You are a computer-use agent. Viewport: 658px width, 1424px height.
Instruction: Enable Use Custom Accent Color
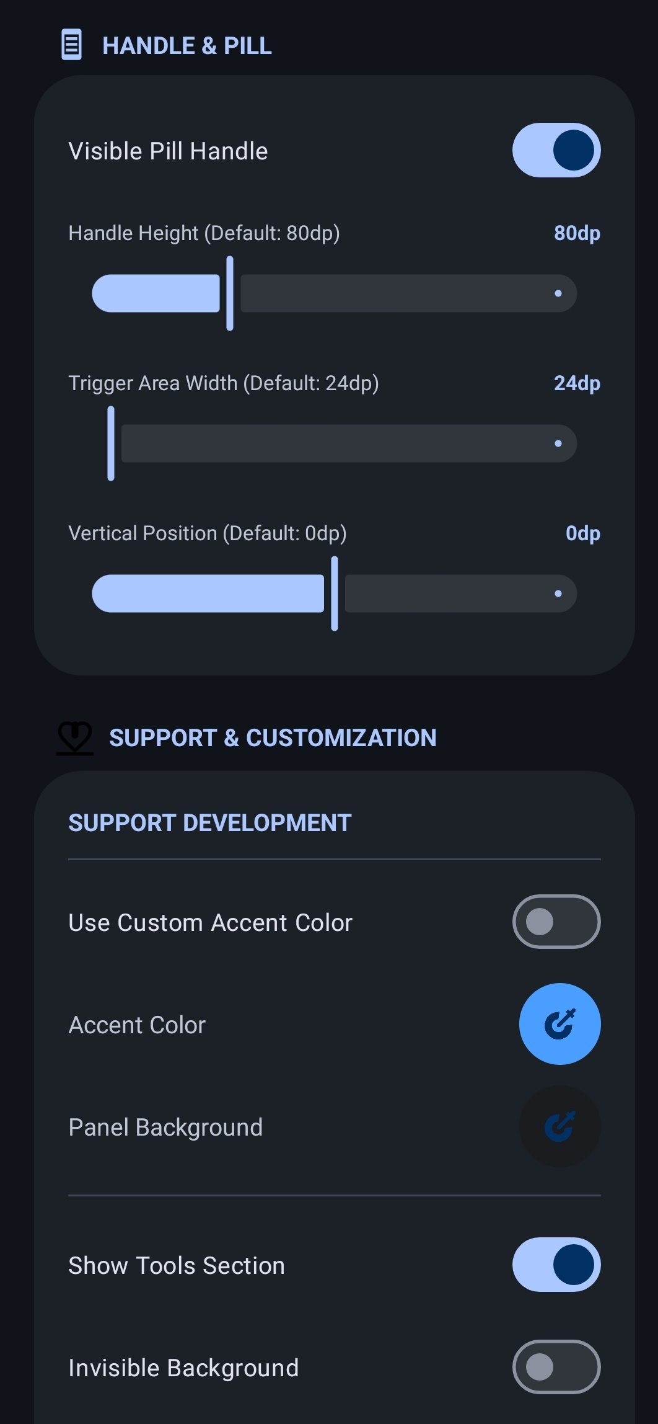coord(556,922)
